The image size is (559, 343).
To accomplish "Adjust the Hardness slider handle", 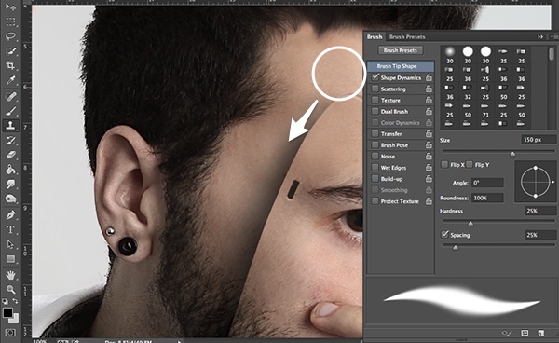I will coord(470,223).
